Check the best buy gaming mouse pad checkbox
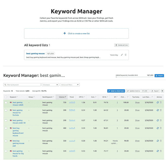The width and height of the screenshot is (167, 165). pos(6,141)
